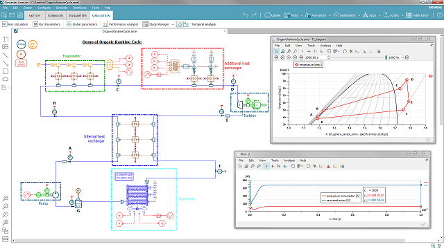The width and height of the screenshot is (444, 249).
Task: Open the Study Manager dropdown arrow
Action: click(173, 25)
